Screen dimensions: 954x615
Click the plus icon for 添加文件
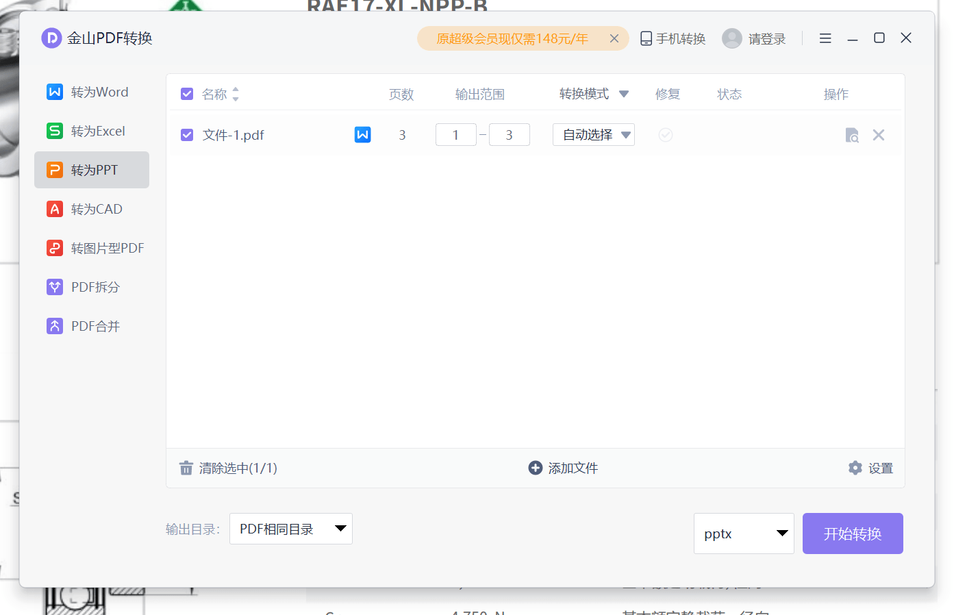click(x=536, y=468)
